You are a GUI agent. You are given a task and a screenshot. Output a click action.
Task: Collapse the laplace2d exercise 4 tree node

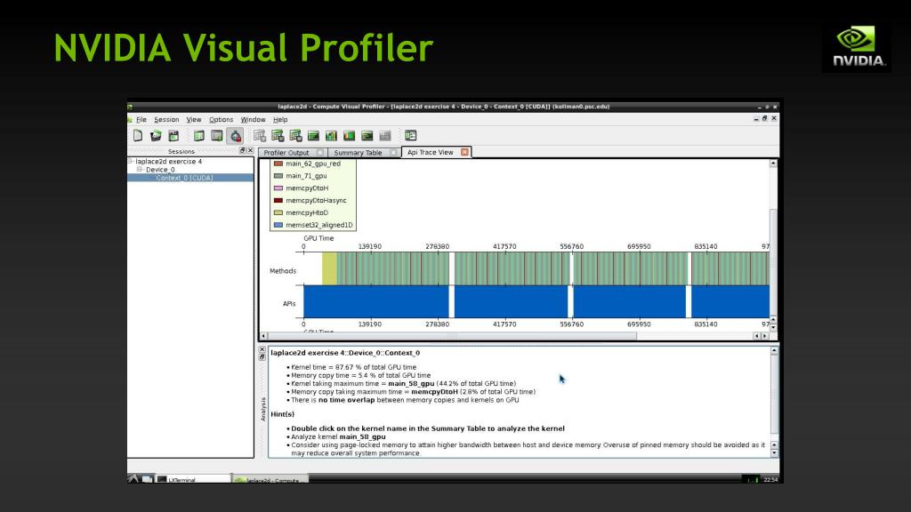coord(131,162)
